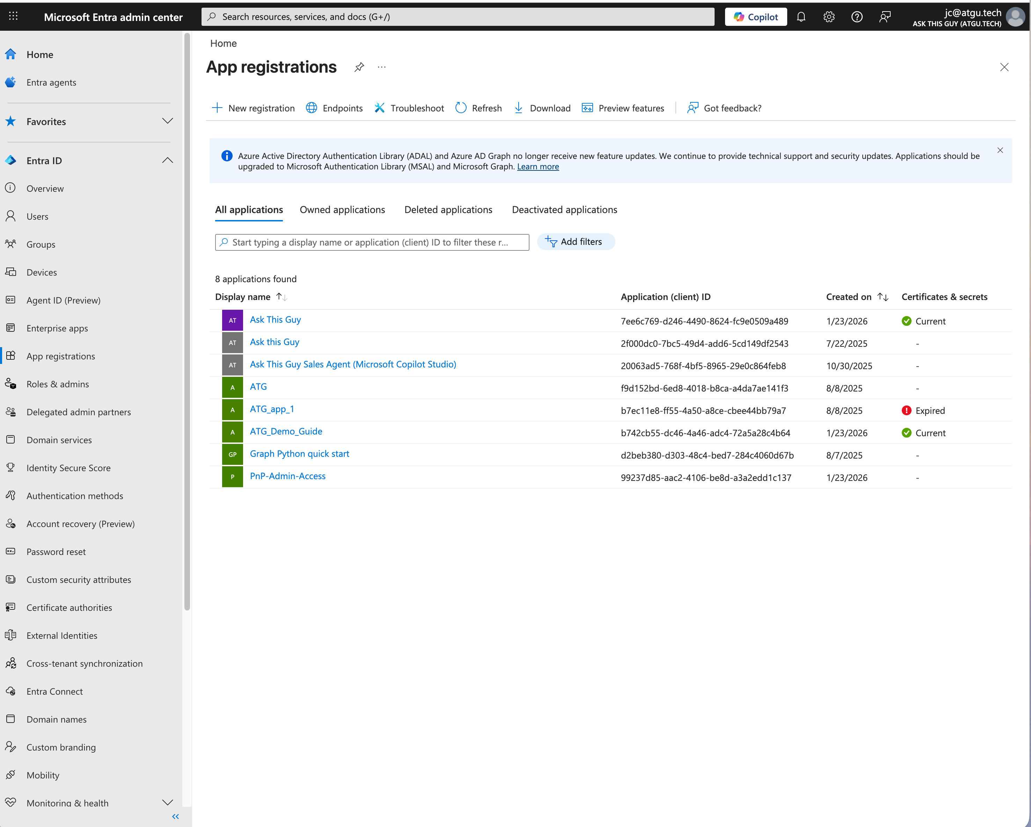This screenshot has height=827, width=1031.
Task: Open the diagnose and solve feedback icon
Action: pyautogui.click(x=885, y=17)
